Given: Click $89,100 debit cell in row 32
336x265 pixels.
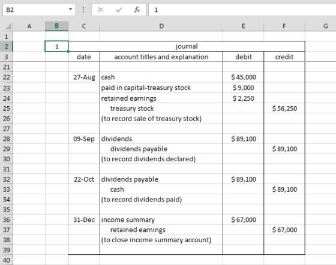Looking at the screenshot, I should (243, 179).
